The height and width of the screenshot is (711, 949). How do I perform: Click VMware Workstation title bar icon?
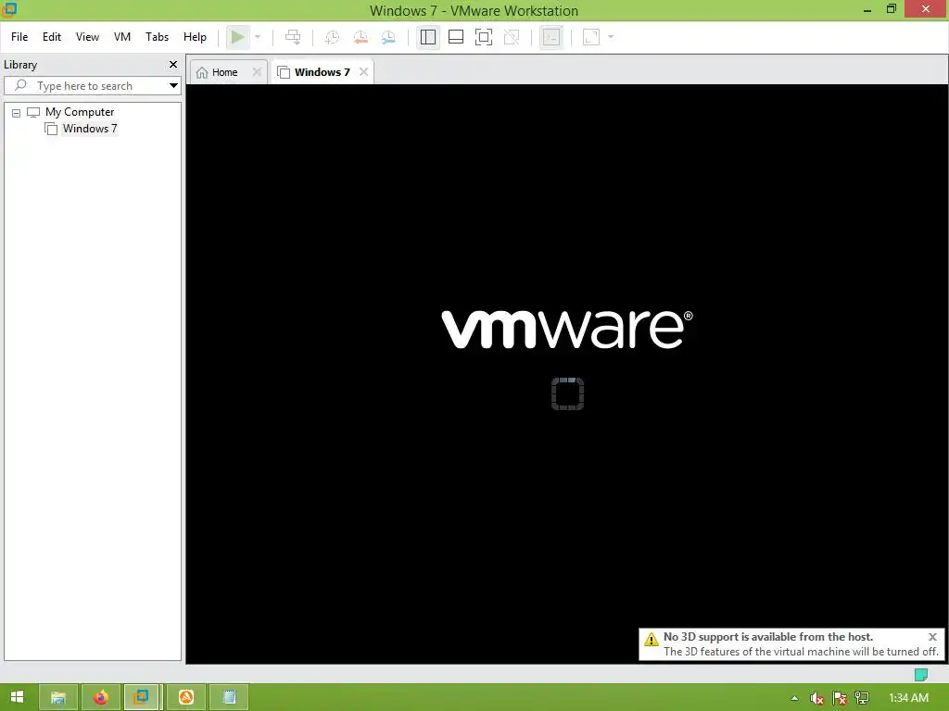tap(9, 9)
